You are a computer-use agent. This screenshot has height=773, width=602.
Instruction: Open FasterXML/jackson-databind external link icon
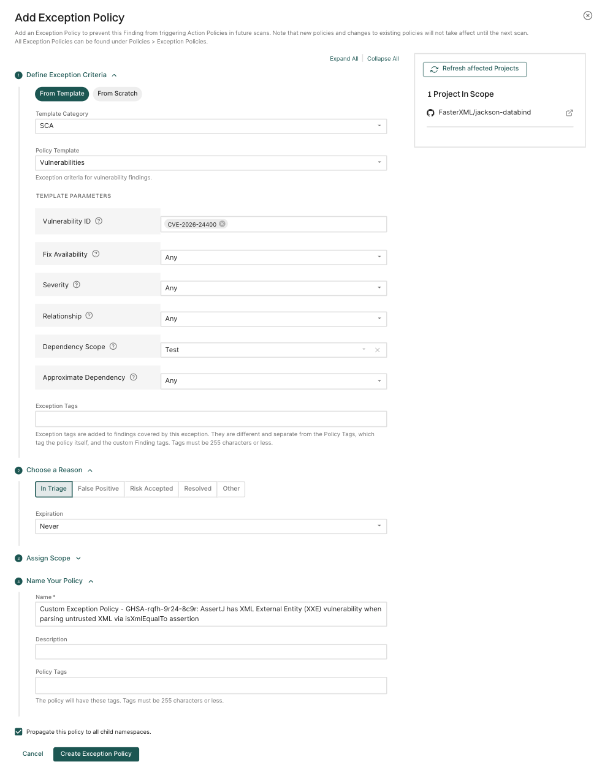coord(569,113)
